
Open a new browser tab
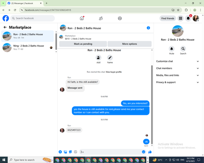[x=47, y=3]
